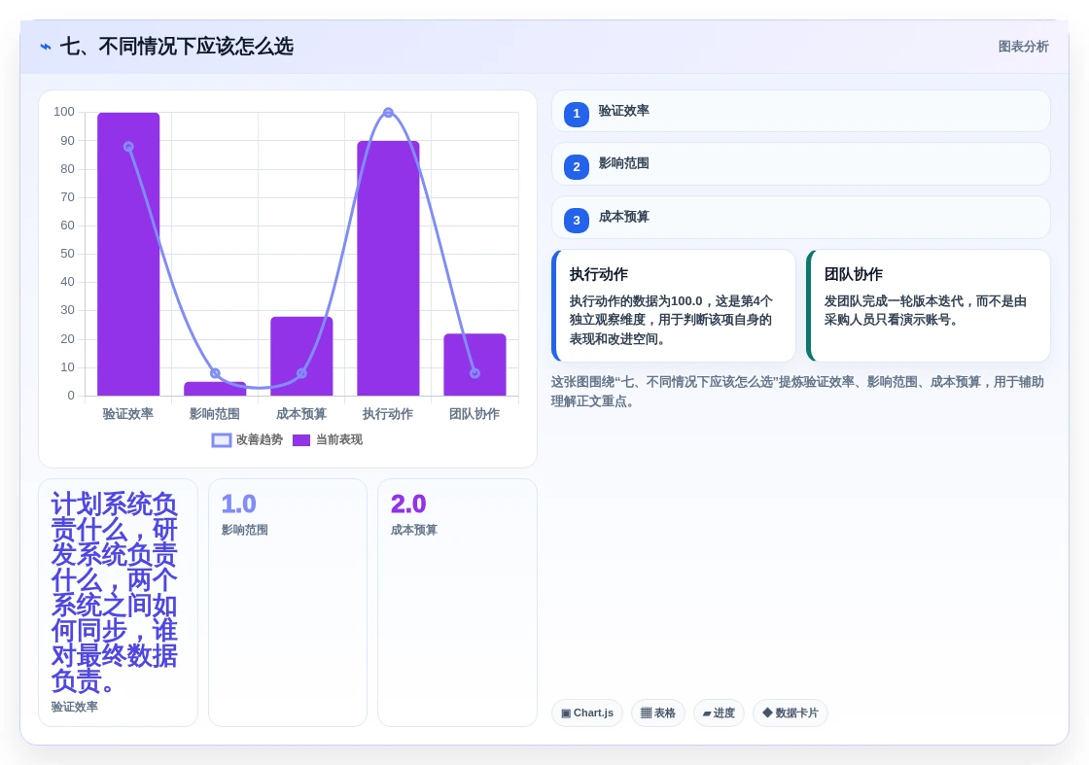Click the 2.0 成本预算 data card
The height and width of the screenshot is (765, 1089).
[457, 603]
